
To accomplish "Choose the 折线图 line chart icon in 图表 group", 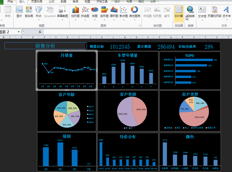I will click(x=85, y=10).
